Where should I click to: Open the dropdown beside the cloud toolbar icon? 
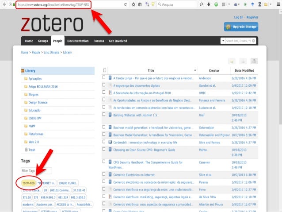[x=239, y=4]
